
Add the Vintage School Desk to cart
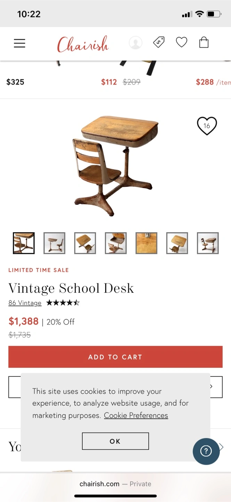pos(115,357)
